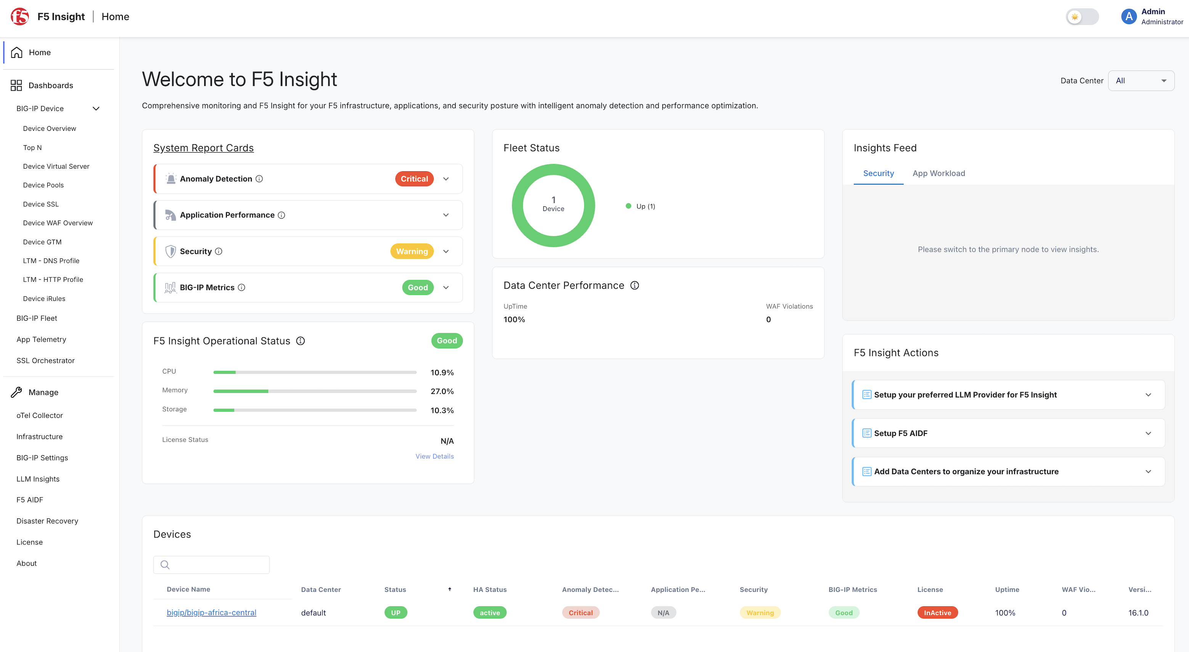Screen dimensions: 1189x652
Task: Click the Devices search magnifier icon
Action: (165, 564)
